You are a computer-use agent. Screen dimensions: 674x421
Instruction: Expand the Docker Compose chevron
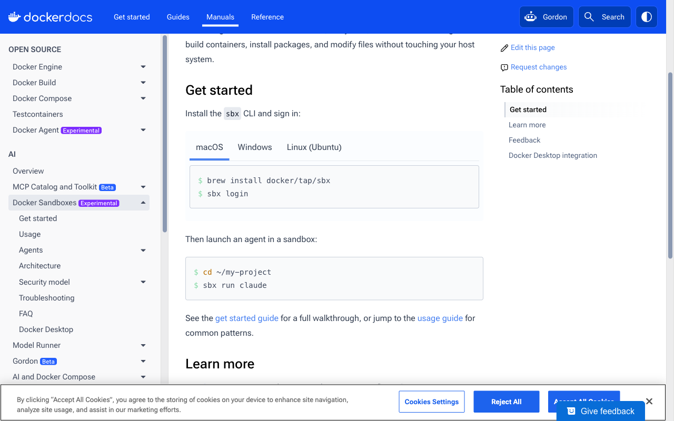point(143,98)
